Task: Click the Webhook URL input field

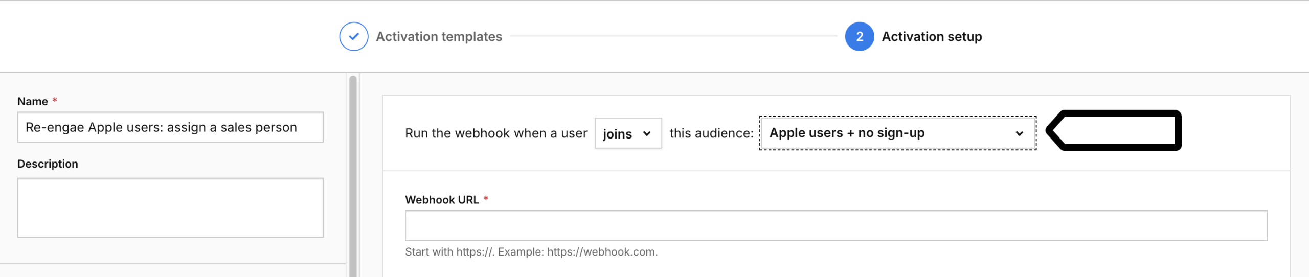Action: pyautogui.click(x=836, y=225)
